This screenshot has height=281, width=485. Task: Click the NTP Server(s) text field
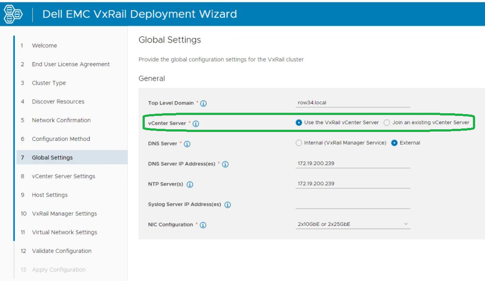tap(353, 183)
